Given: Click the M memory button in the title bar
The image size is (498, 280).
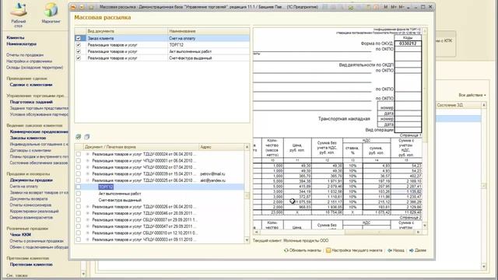Looking at the screenshot, I should 386,7.
